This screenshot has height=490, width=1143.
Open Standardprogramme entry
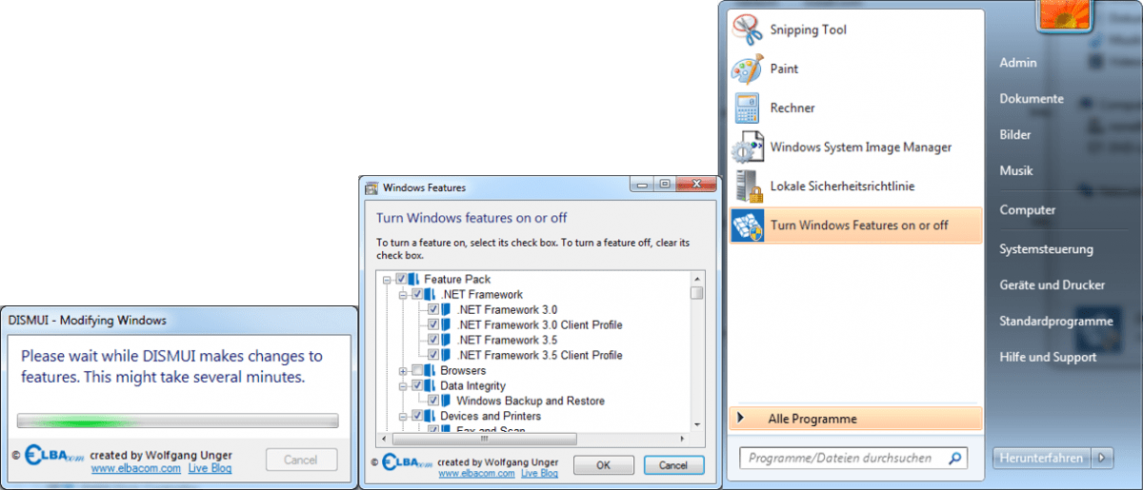[1056, 321]
